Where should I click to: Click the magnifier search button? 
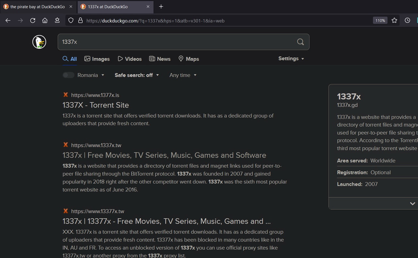click(300, 42)
